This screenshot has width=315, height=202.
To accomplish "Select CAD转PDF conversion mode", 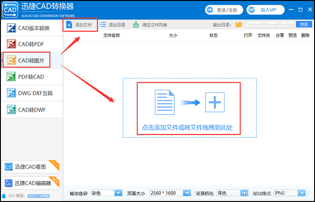I will coord(32,44).
